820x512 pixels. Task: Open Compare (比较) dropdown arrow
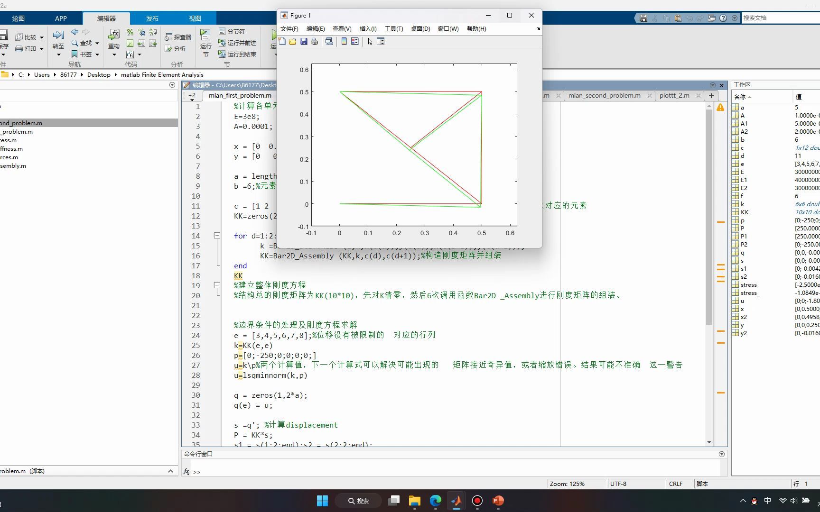pyautogui.click(x=42, y=37)
